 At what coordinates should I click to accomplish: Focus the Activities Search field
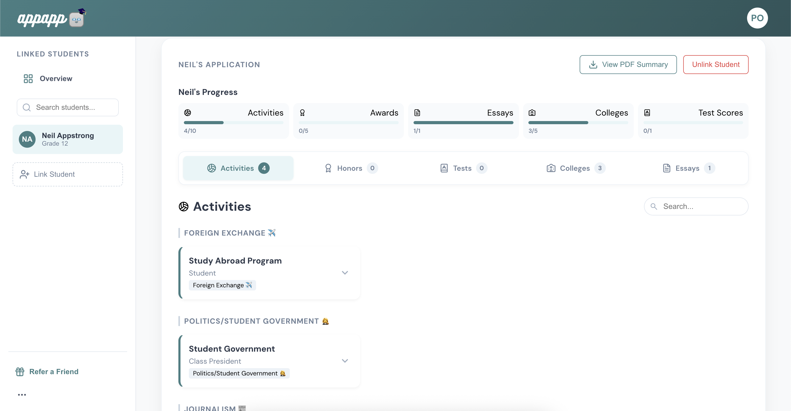point(696,207)
